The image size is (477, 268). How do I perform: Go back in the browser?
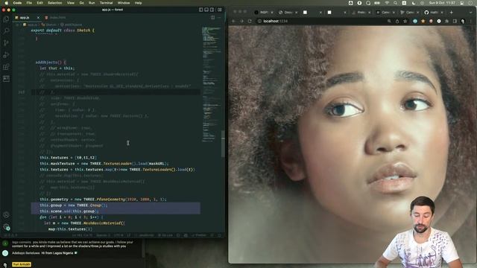tap(233, 21)
